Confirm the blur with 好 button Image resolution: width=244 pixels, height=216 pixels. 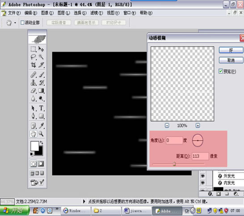coord(231,50)
